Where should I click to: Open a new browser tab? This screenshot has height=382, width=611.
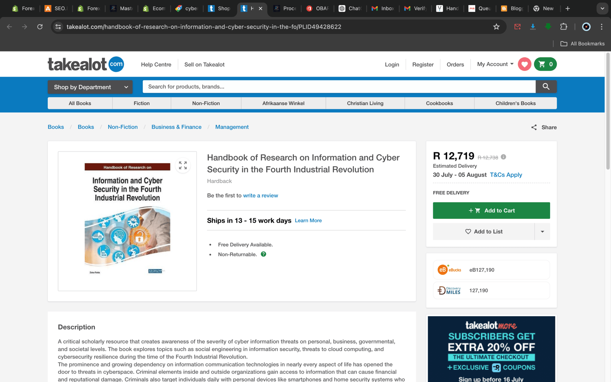coord(568,8)
